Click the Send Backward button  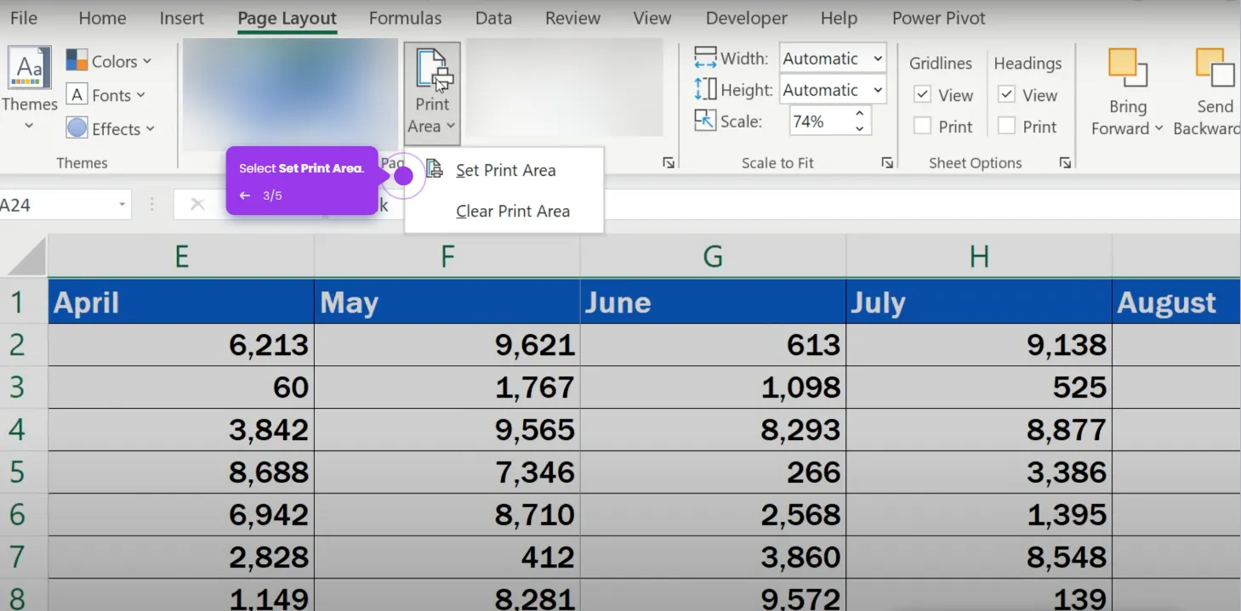coord(1208,92)
